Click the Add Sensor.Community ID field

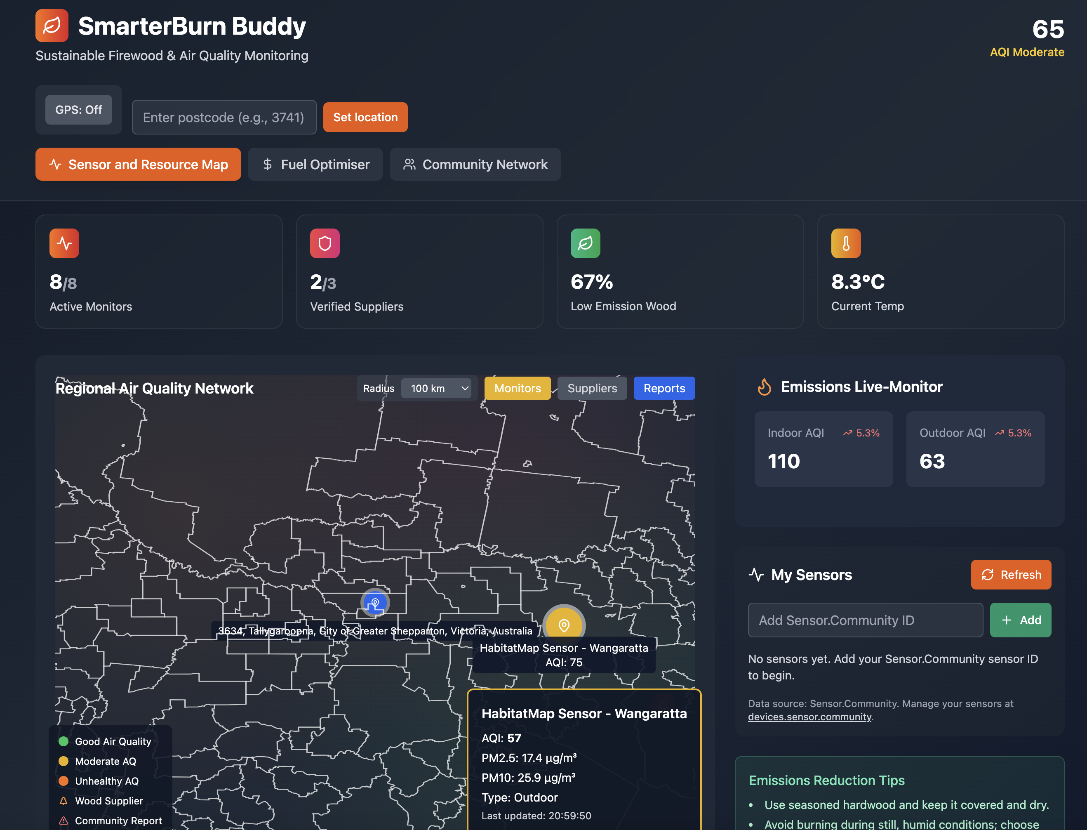coord(865,620)
